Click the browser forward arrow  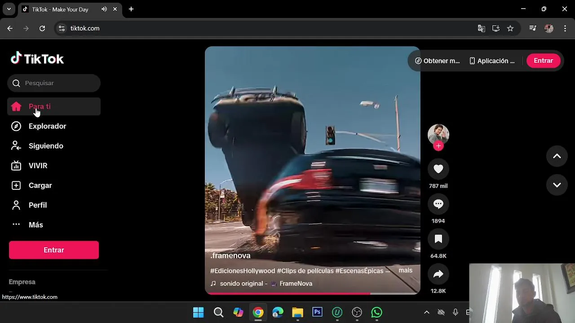(x=26, y=28)
